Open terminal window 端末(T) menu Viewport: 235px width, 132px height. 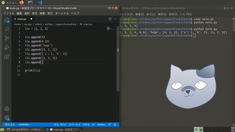(x=173, y=14)
